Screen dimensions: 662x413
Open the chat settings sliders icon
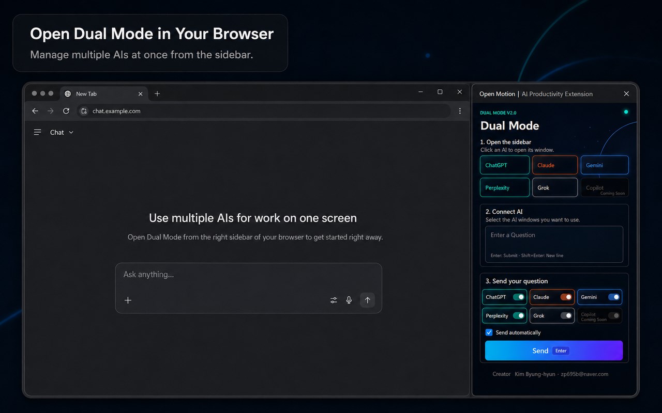[334, 300]
